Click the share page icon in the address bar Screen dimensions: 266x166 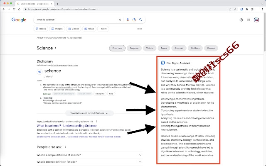[230, 9]
